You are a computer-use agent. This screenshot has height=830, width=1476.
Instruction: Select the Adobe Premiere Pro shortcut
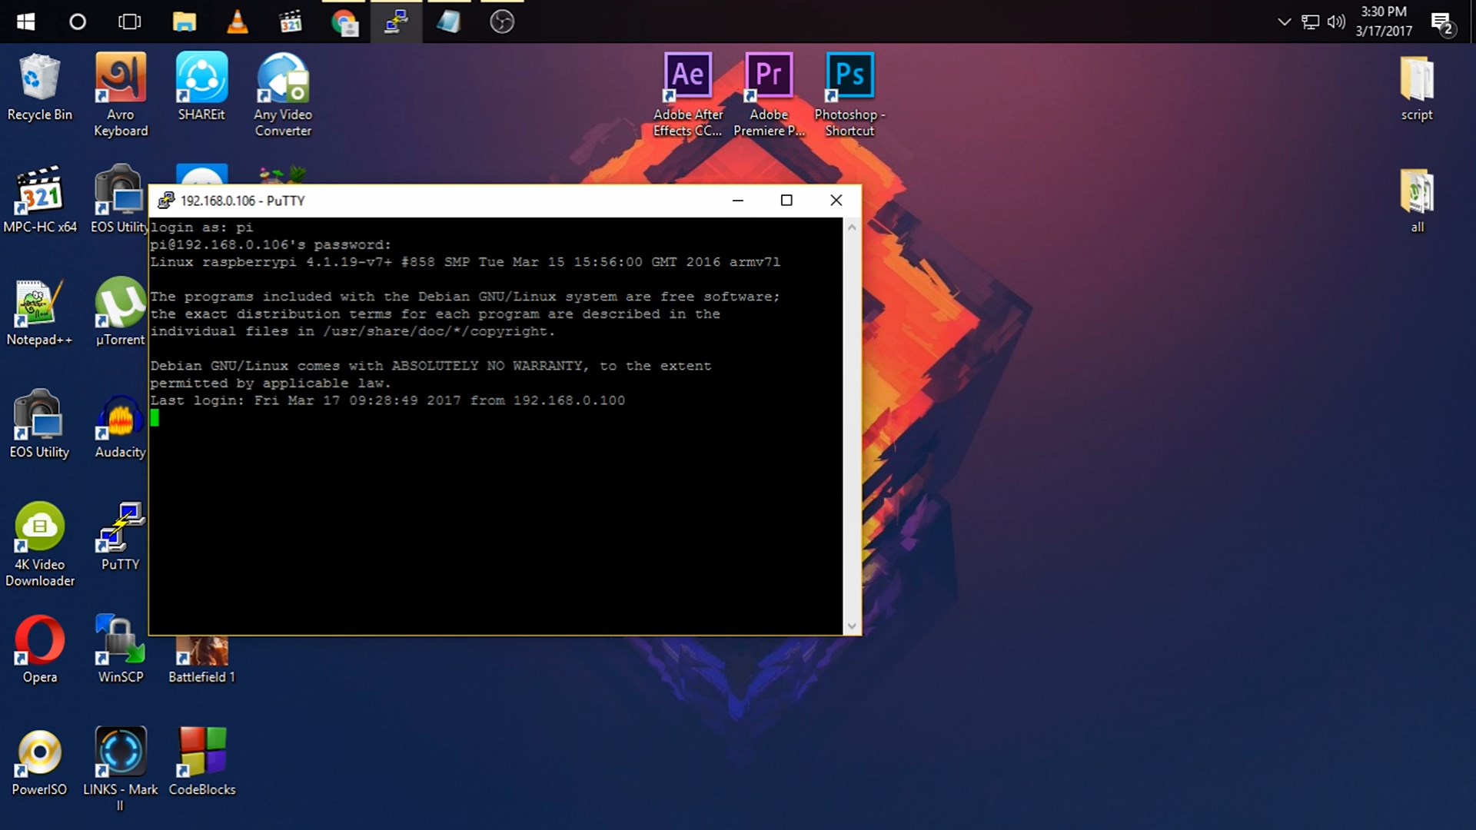tap(769, 95)
